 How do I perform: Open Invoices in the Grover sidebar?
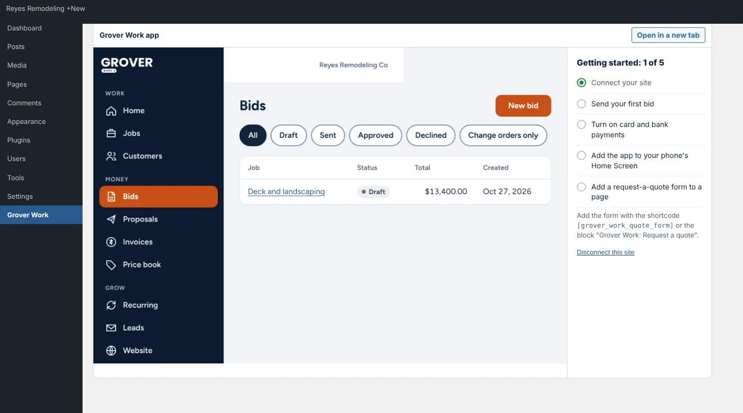(x=158, y=242)
